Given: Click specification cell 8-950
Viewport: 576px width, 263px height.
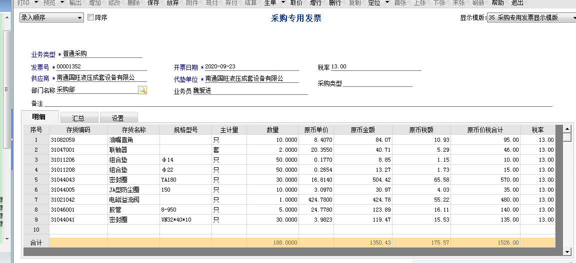Looking at the screenshot, I should coord(186,210).
